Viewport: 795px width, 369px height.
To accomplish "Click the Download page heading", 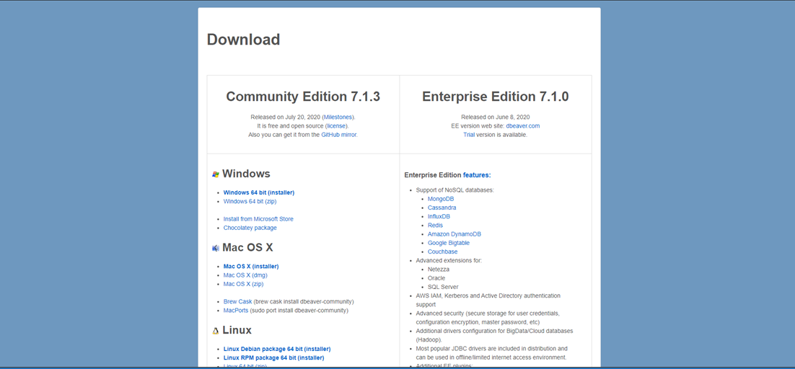I will point(243,40).
